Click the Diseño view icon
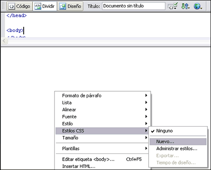The height and width of the screenshot is (170, 211). pos(62,6)
